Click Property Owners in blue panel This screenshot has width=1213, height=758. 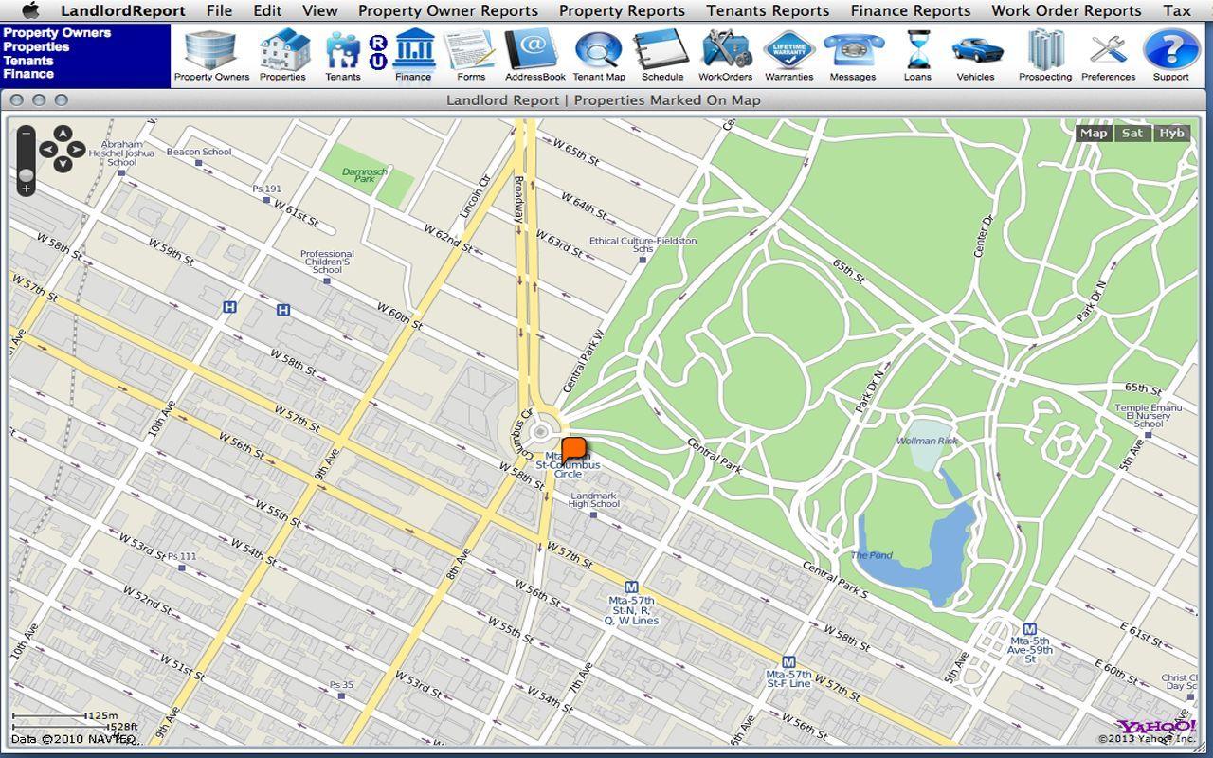(x=57, y=32)
